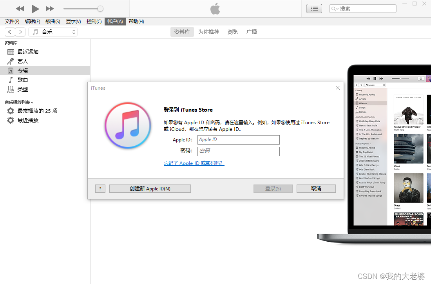Switch to the 为你推荐 tab
This screenshot has height=284, width=431.
click(208, 32)
